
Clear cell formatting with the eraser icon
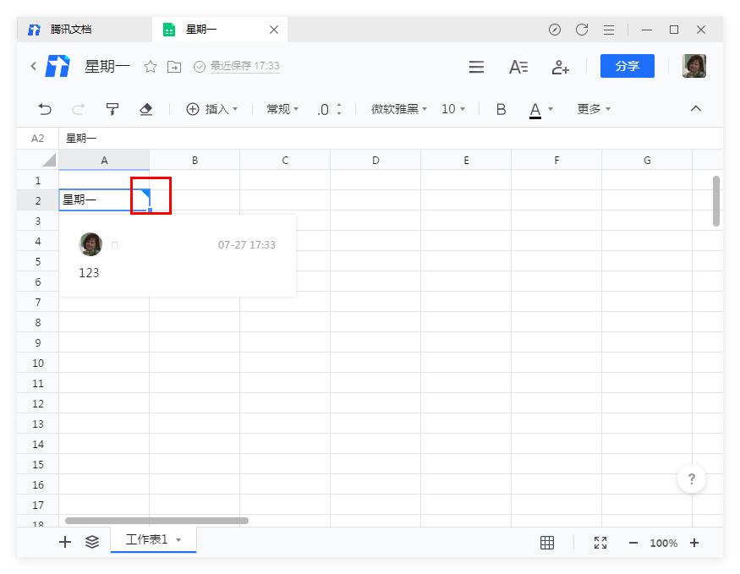coord(145,109)
